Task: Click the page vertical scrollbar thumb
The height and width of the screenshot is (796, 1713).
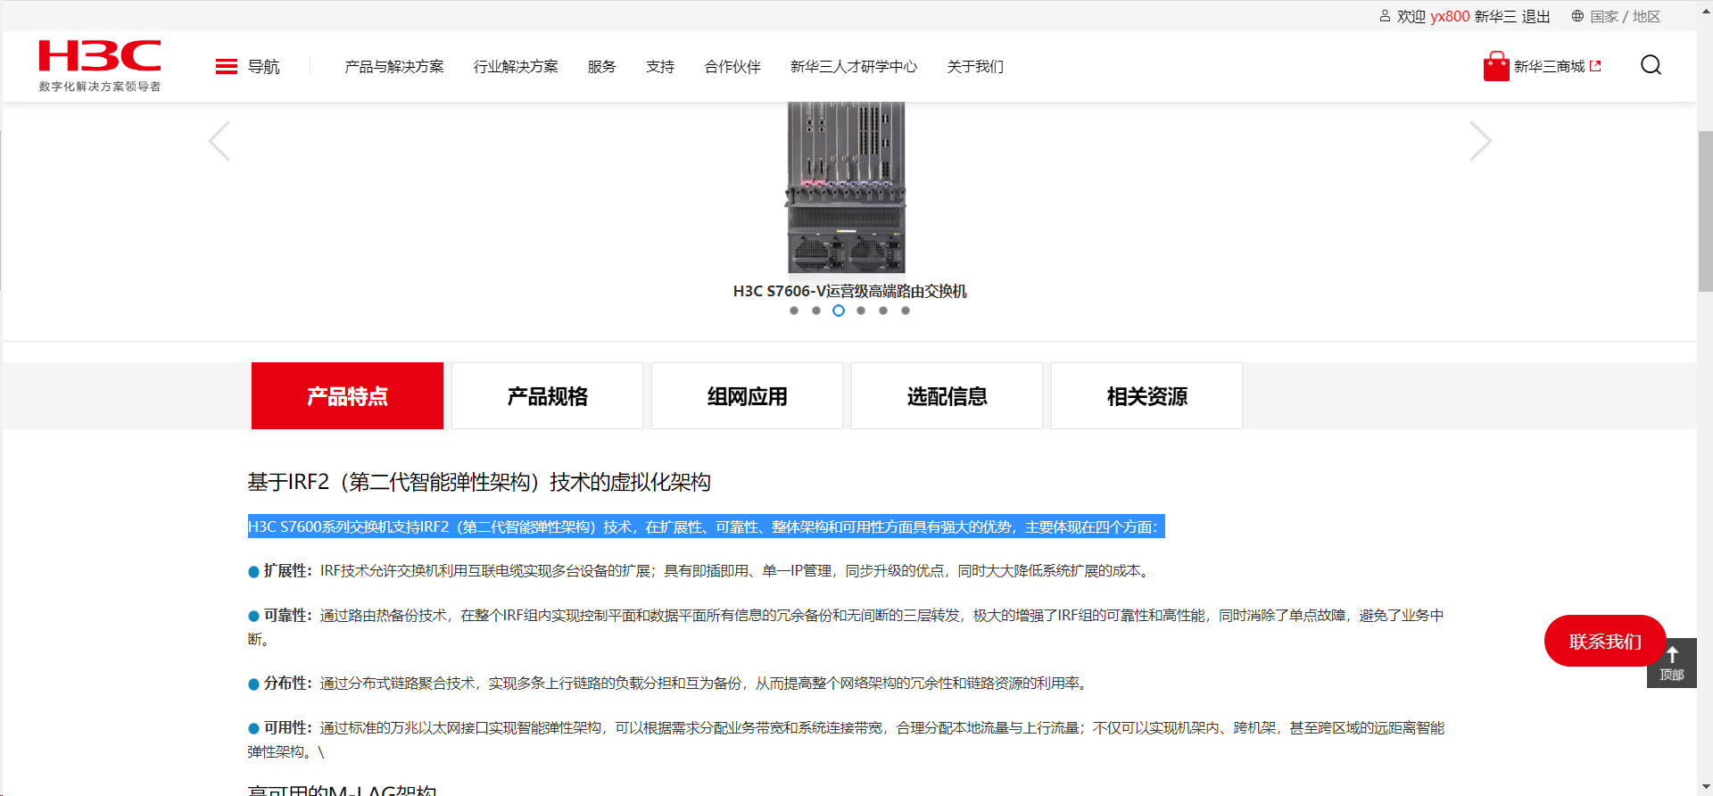Action: point(1705,211)
